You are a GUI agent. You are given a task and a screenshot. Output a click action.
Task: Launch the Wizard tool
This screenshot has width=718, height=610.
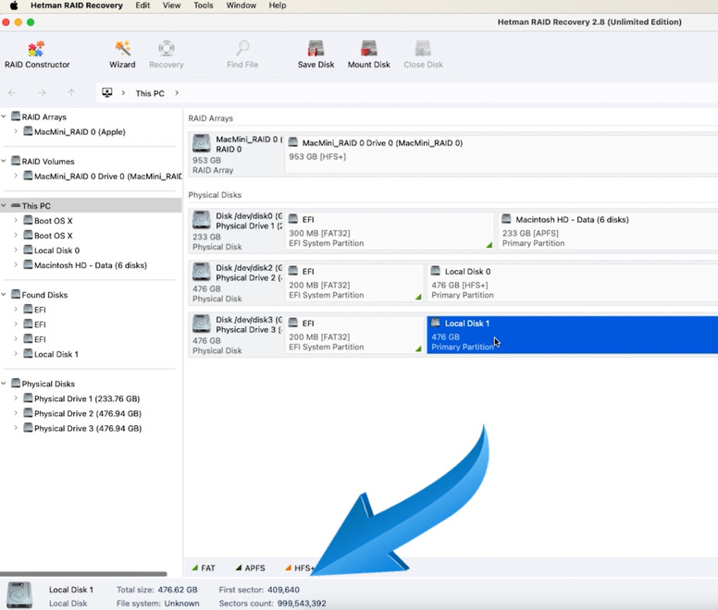[x=122, y=55]
